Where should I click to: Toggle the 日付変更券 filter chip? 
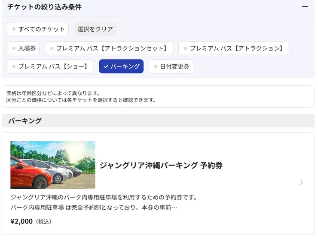[171, 66]
